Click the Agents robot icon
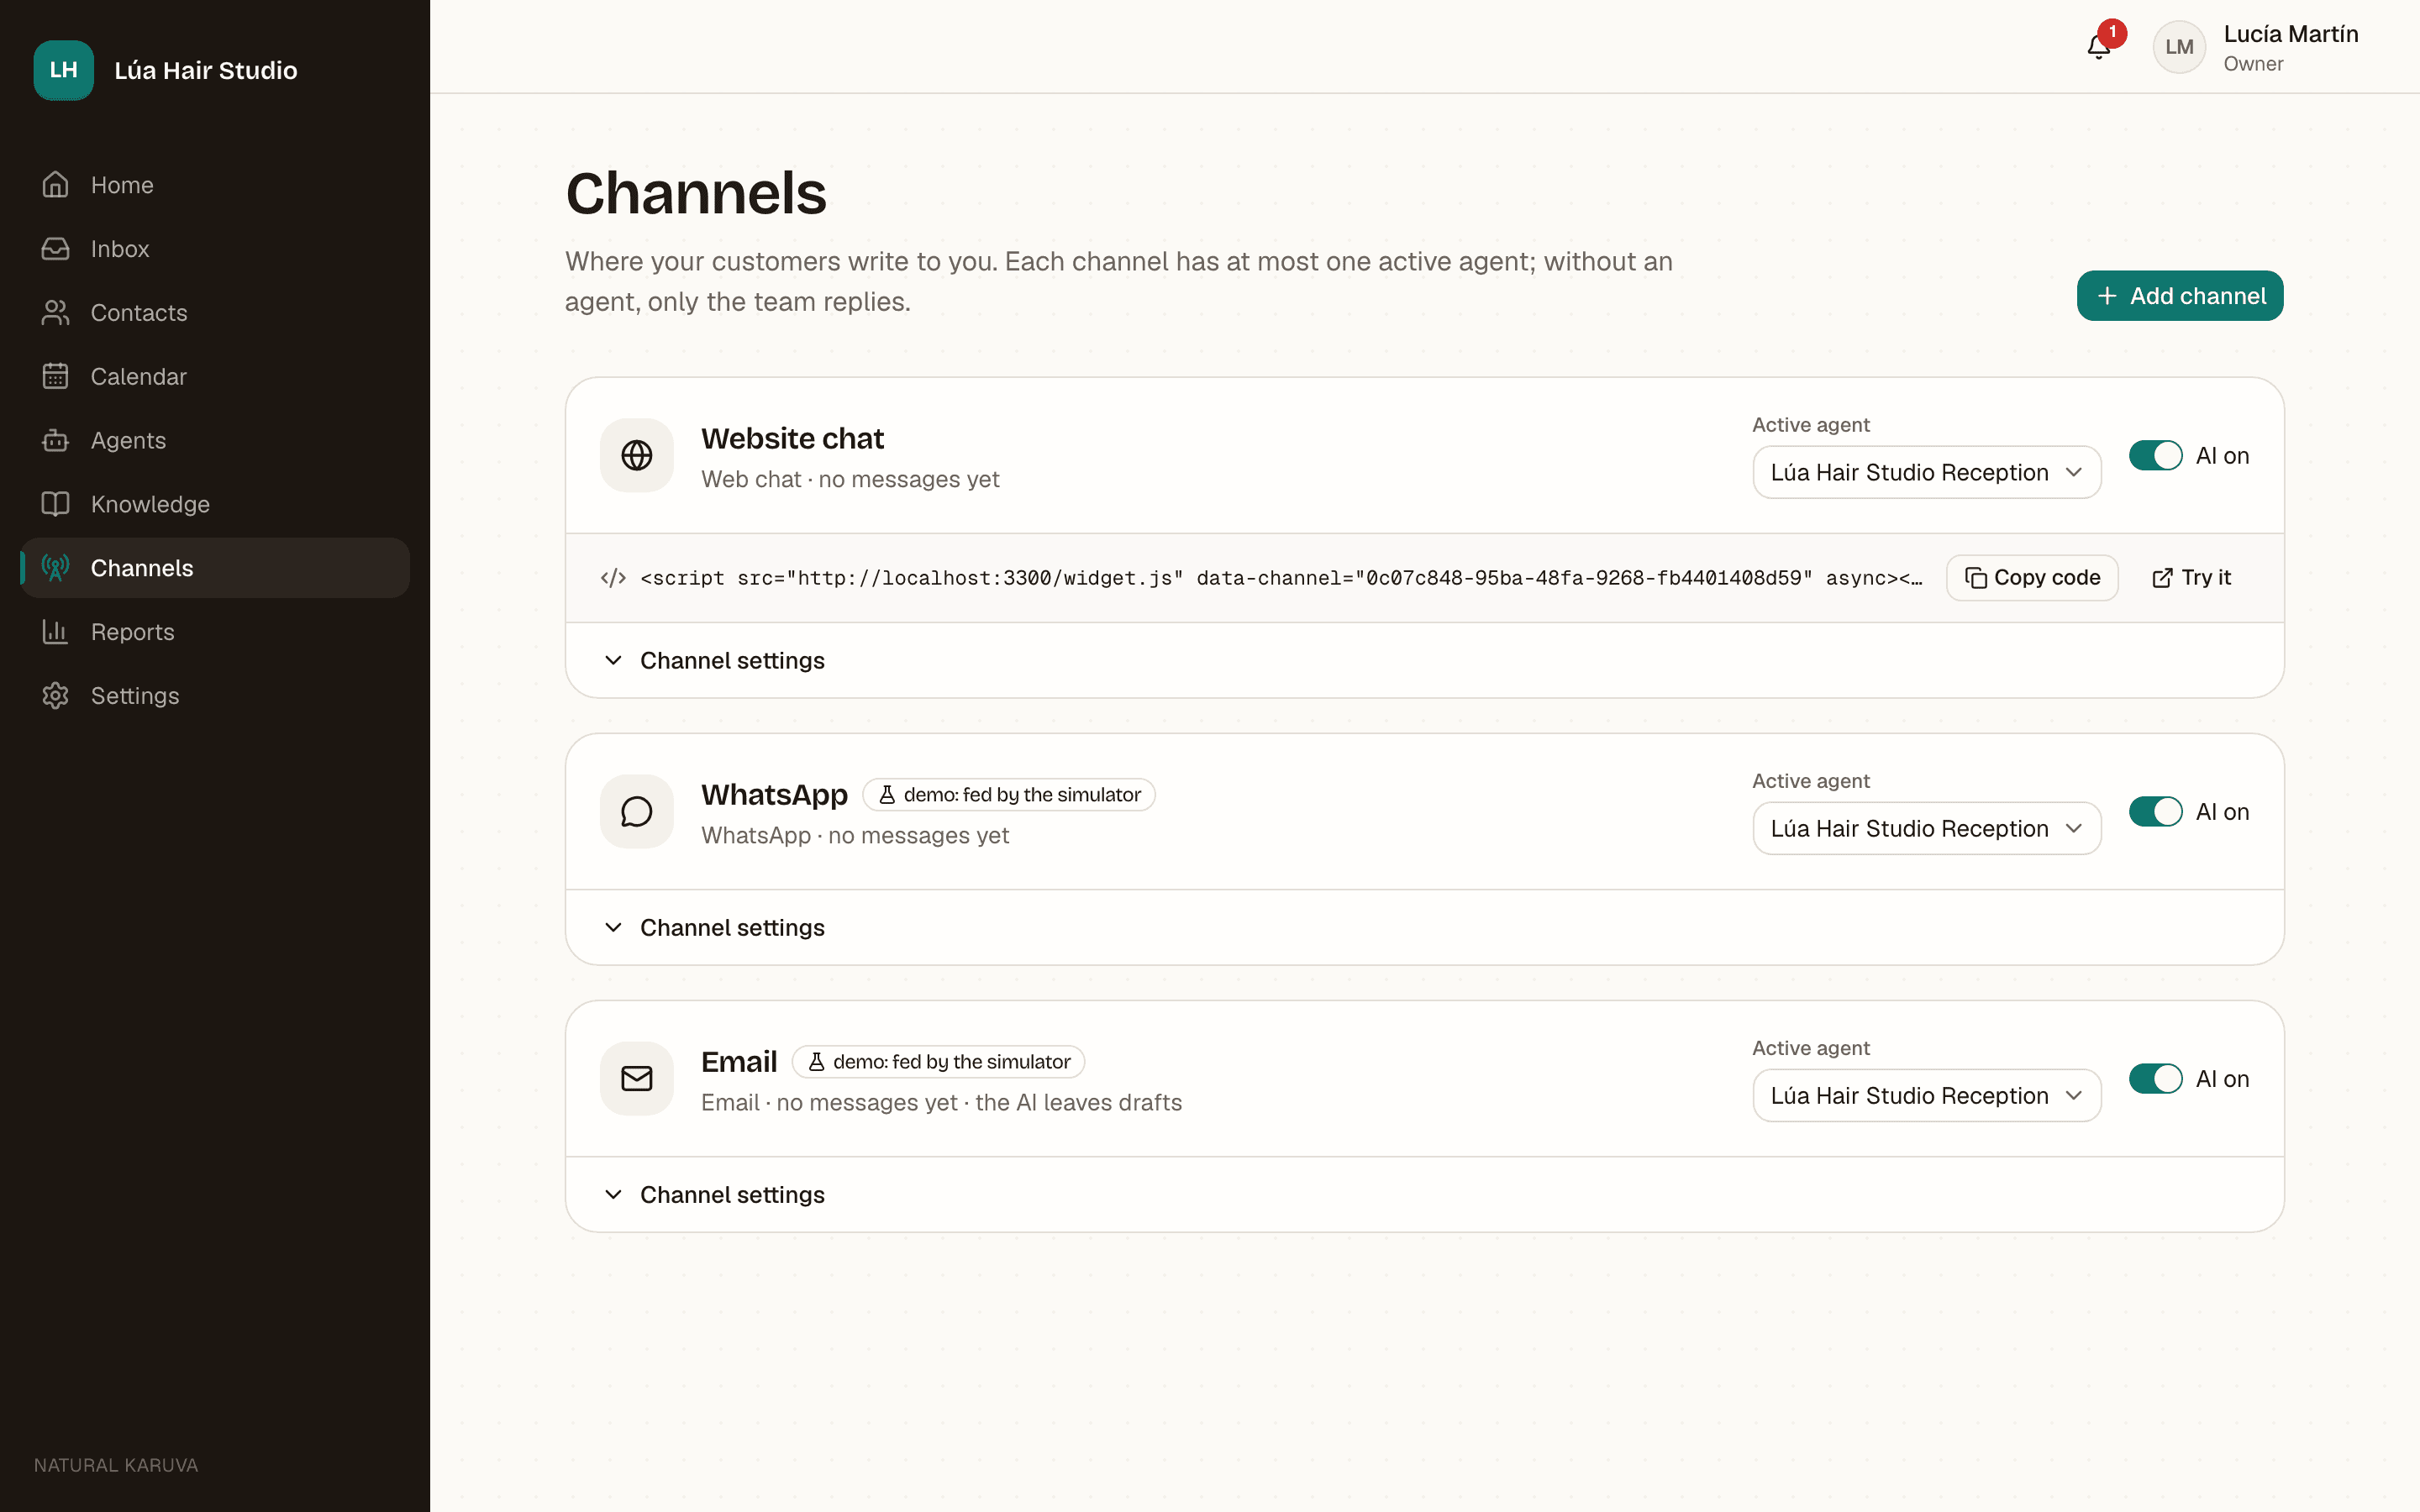The height and width of the screenshot is (1512, 2420). click(x=55, y=440)
